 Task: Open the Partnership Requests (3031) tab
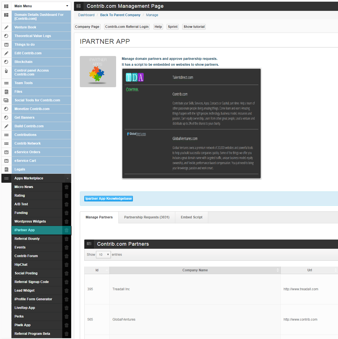(147, 217)
